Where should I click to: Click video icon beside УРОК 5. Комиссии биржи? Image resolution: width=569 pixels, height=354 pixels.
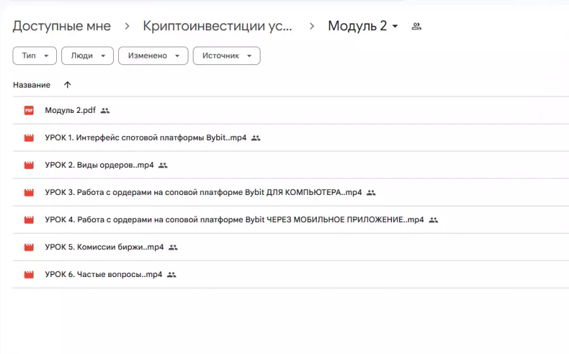[x=28, y=247]
